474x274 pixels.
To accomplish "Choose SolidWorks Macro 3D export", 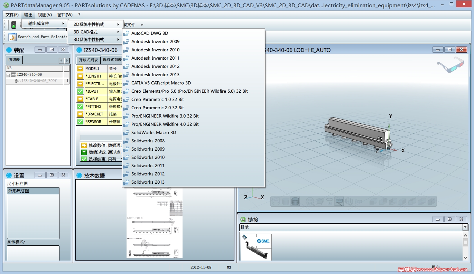I will coord(194,133).
